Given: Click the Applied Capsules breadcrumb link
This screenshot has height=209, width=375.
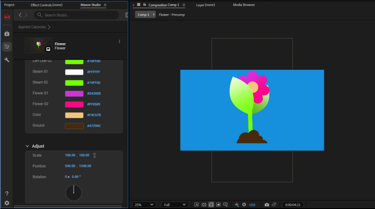Looking at the screenshot, I should (32, 27).
